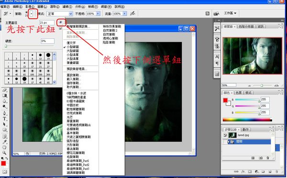Open the opacity 不透明 slider arrow
Viewport: 287px width, 178px height.
[98, 13]
